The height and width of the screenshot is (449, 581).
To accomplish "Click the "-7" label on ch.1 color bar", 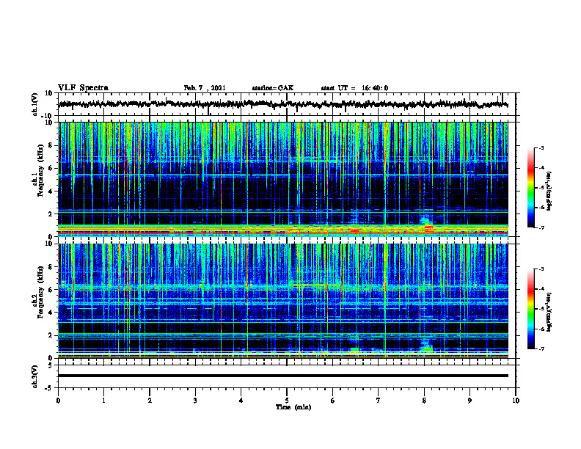I will click(541, 227).
